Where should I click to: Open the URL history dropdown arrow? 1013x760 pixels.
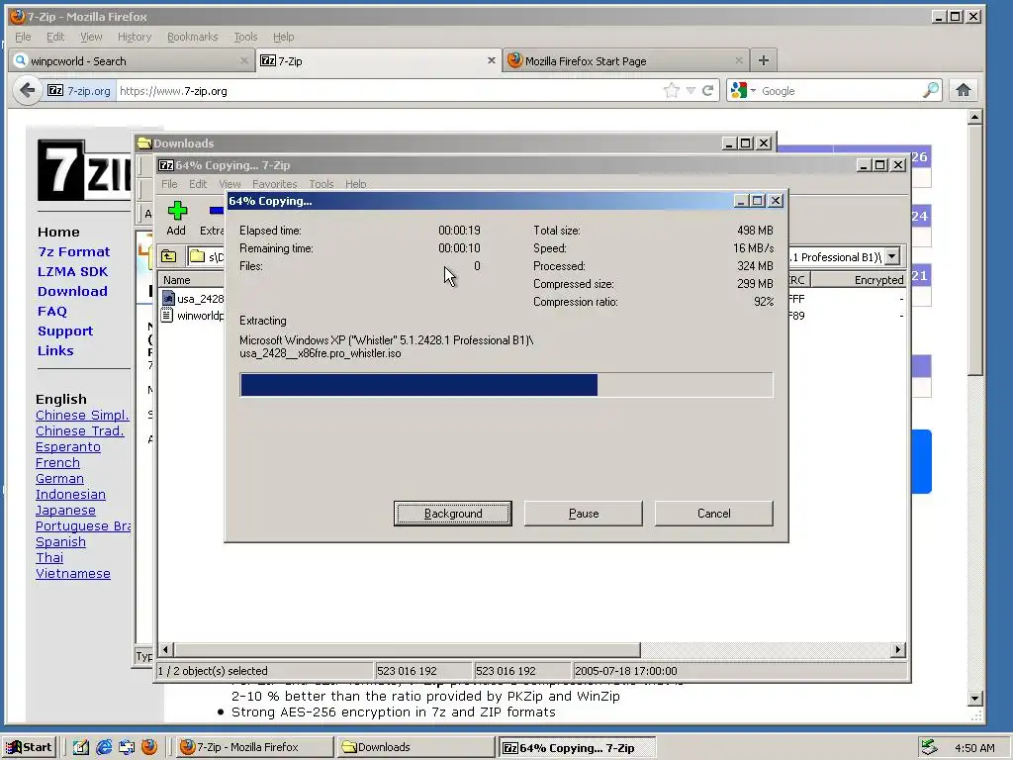(691, 90)
